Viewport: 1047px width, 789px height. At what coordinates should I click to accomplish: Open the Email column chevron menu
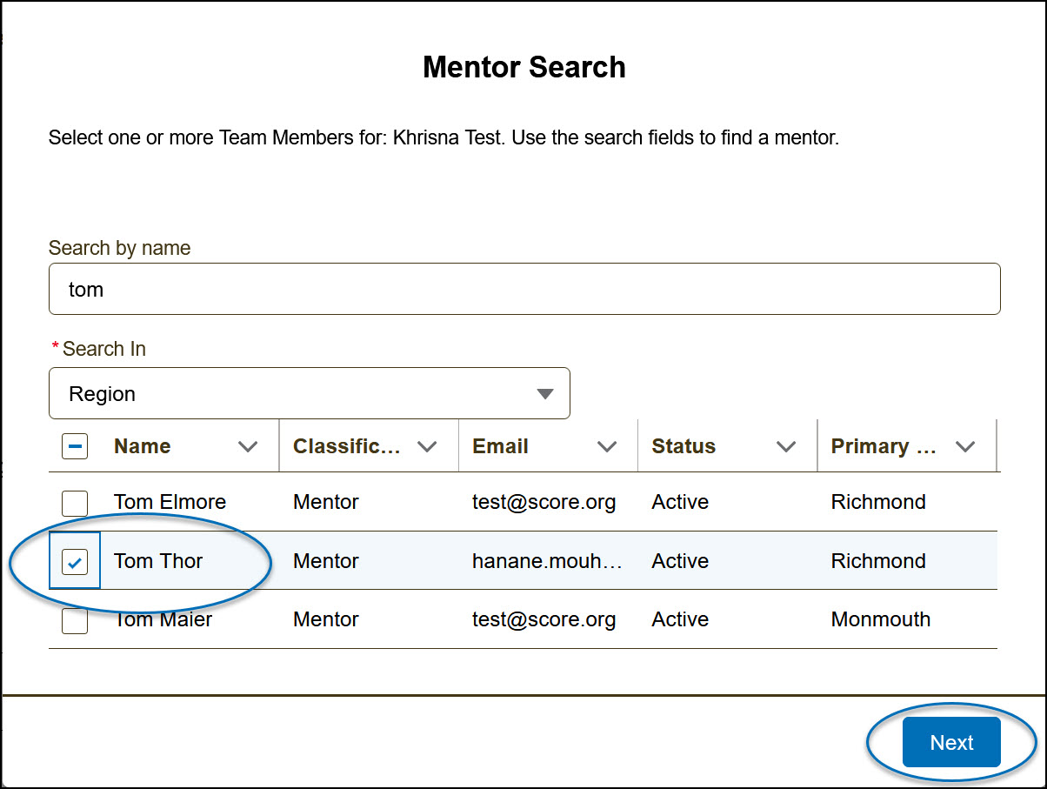pyautogui.click(x=607, y=447)
